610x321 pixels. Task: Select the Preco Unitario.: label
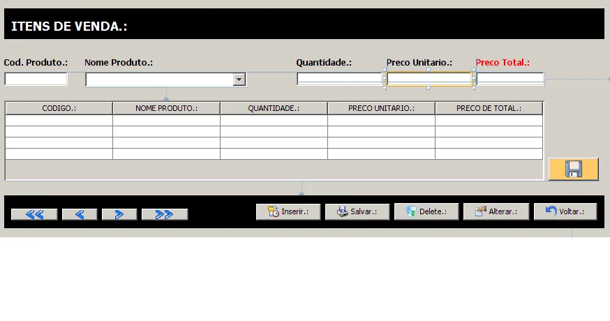pyautogui.click(x=419, y=63)
